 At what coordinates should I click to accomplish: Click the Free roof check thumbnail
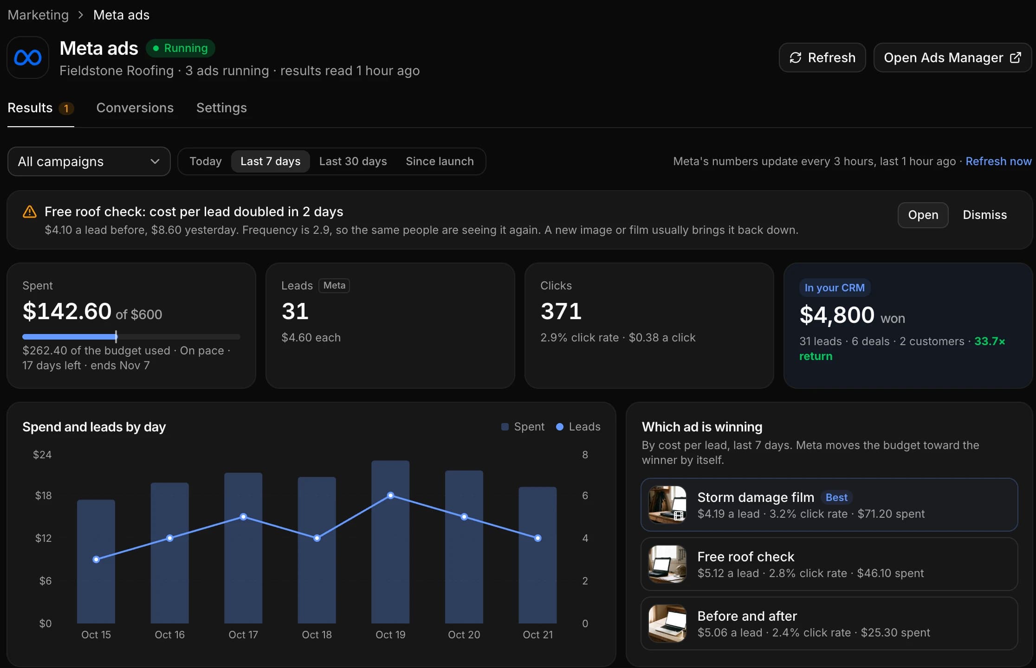click(667, 564)
